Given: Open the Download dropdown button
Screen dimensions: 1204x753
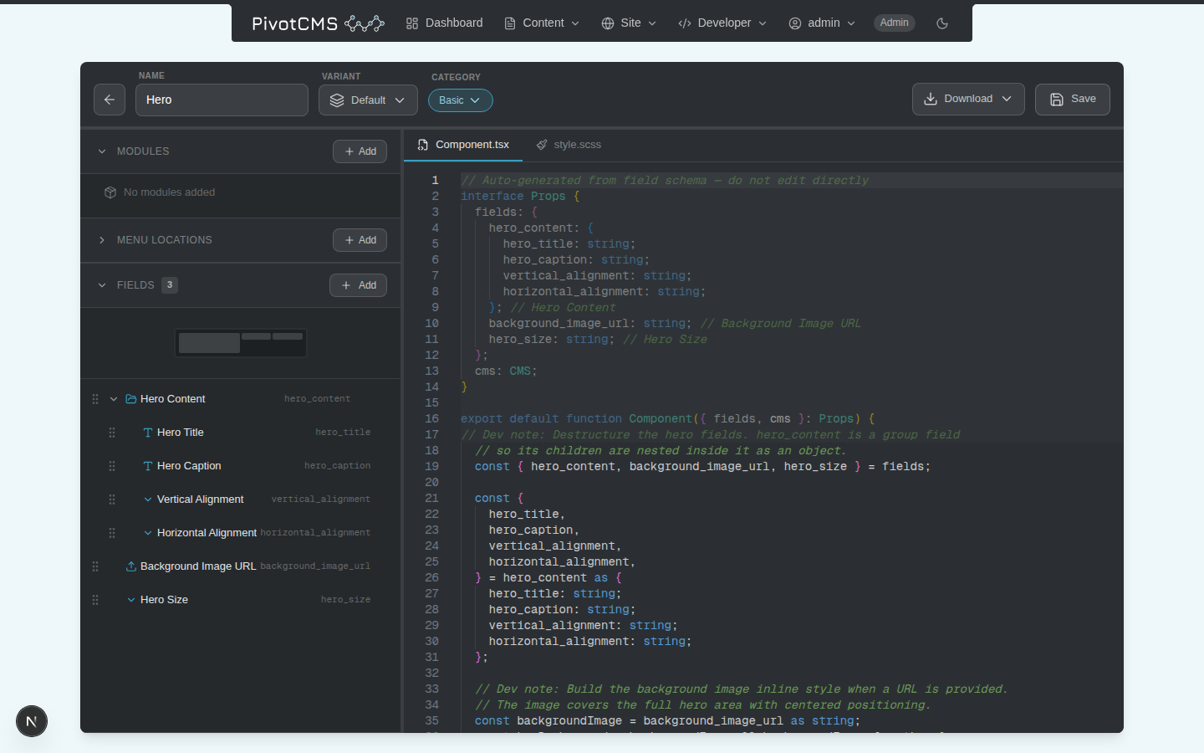Looking at the screenshot, I should [968, 99].
